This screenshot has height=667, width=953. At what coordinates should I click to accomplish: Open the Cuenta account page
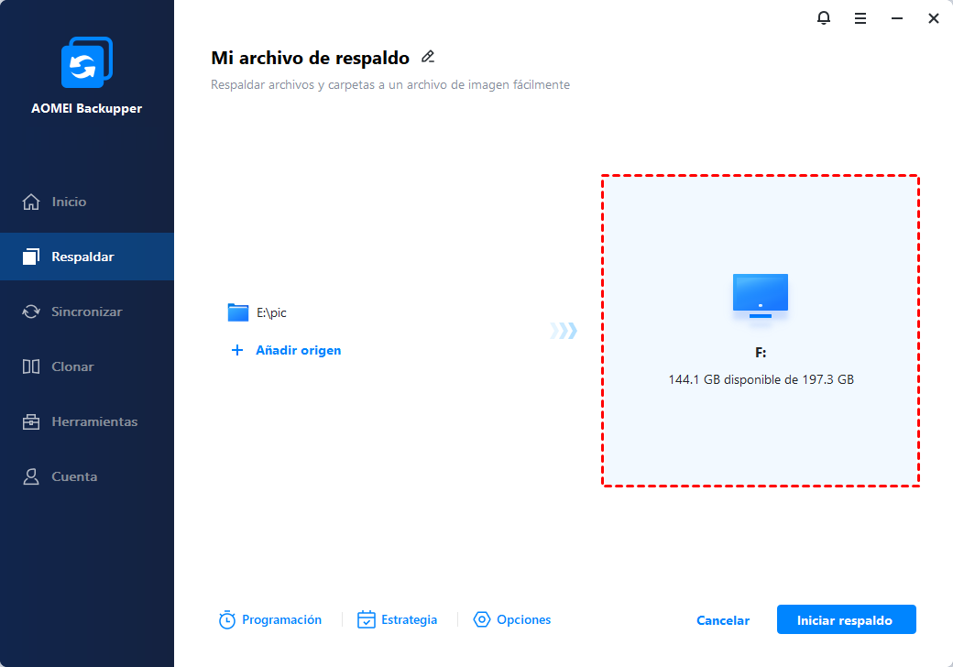click(74, 476)
